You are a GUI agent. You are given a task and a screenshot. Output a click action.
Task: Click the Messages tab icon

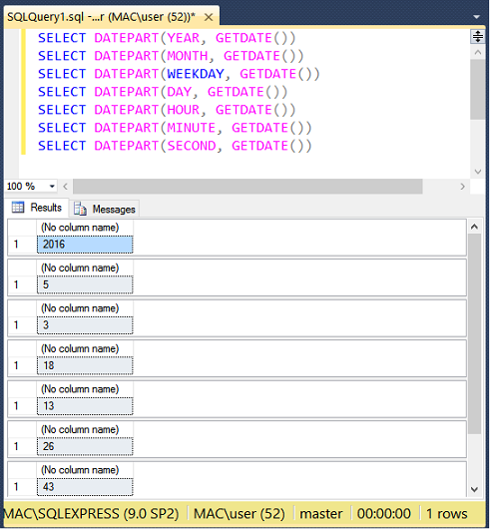pos(81,210)
